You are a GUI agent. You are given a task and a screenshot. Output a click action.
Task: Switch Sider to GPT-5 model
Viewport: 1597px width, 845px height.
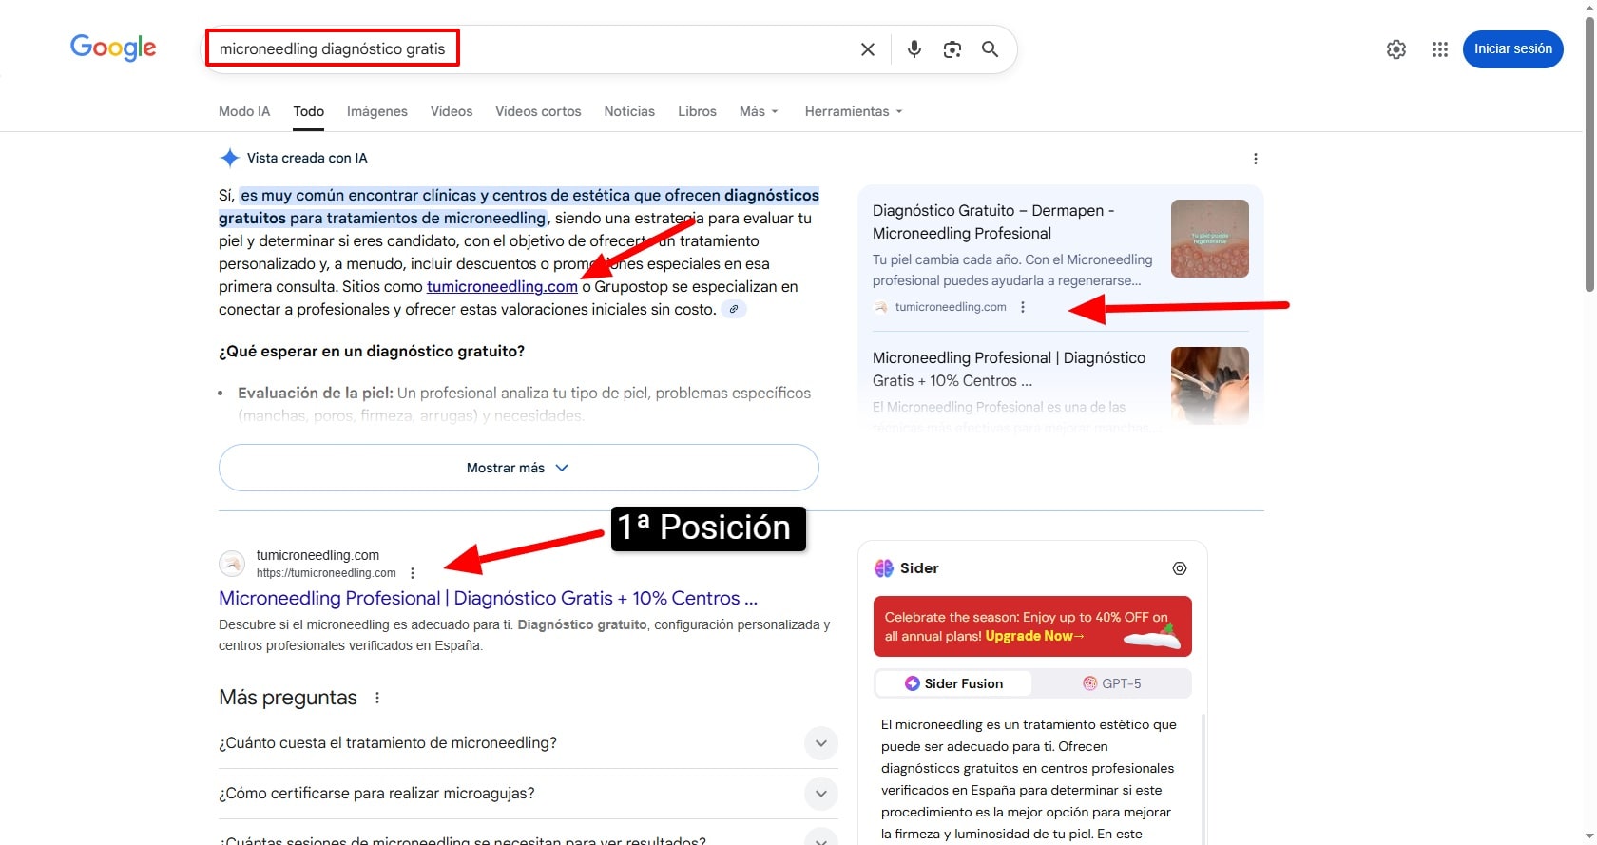point(1111,683)
